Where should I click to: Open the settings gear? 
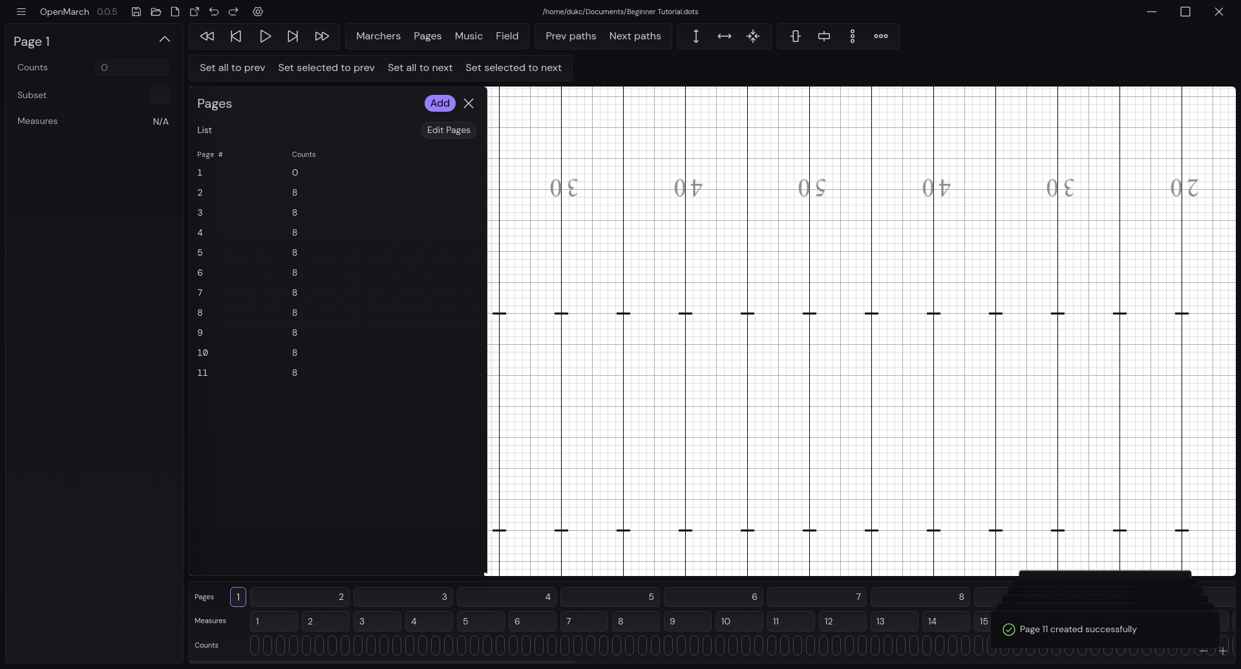point(258,12)
